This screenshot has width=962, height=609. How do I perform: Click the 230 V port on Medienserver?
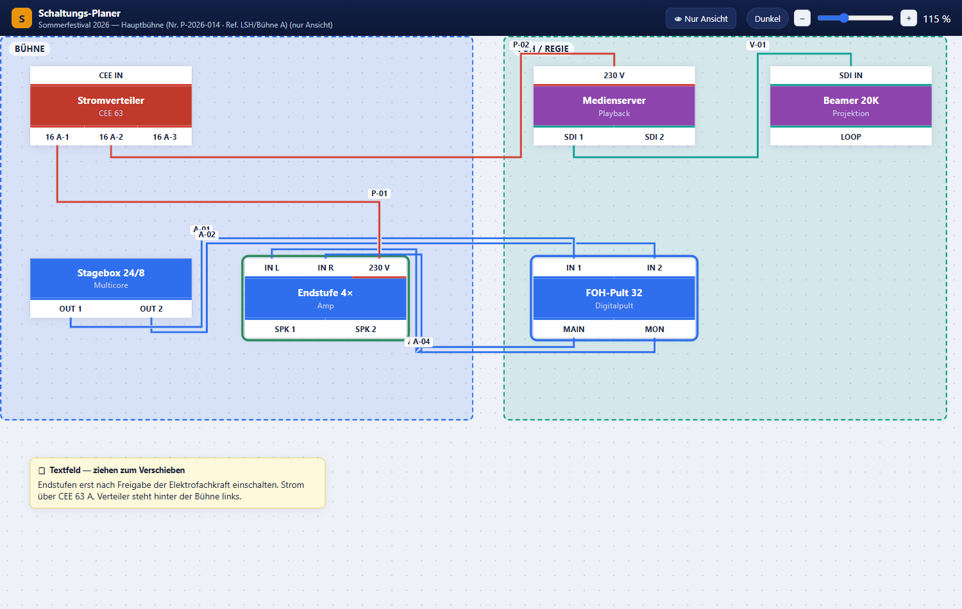coord(614,75)
